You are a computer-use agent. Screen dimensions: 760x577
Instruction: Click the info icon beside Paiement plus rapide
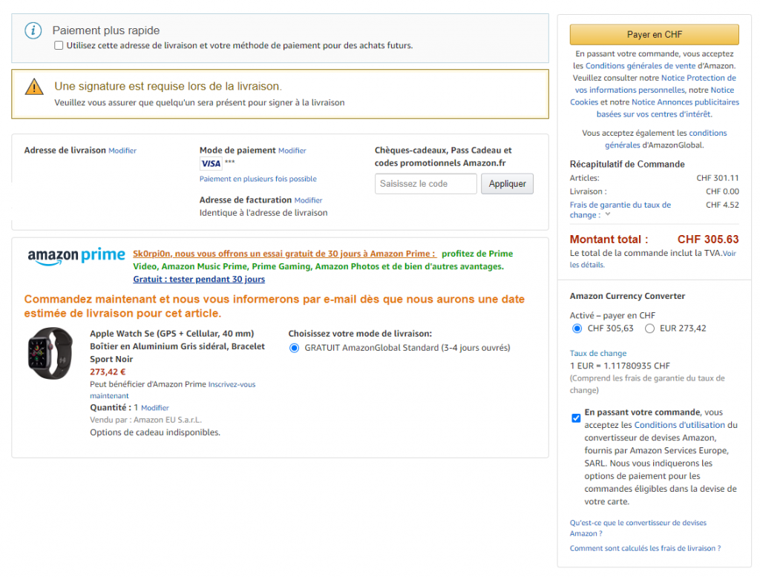coord(33,30)
